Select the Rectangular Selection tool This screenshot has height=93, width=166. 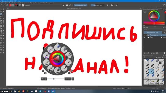(1, 43)
